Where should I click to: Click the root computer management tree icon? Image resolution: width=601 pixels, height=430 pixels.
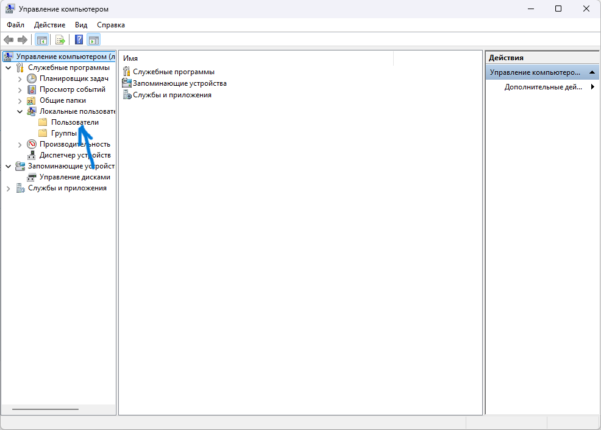9,57
